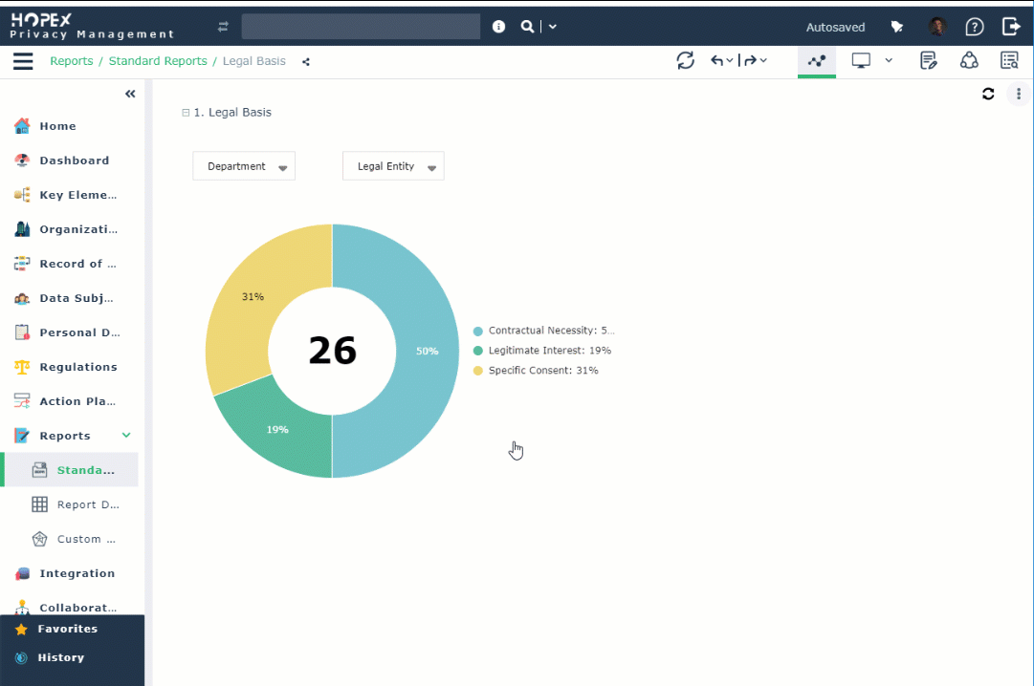Collapse the Reports menu chevron
1034x686 pixels.
point(126,435)
